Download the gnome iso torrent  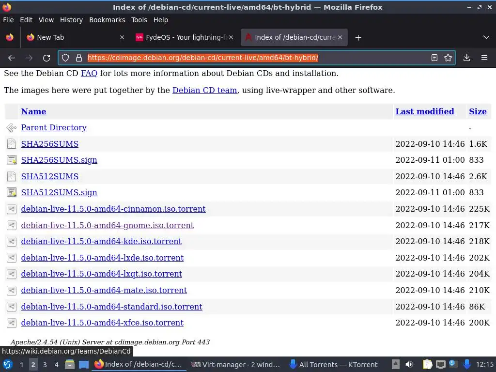pyautogui.click(x=107, y=226)
